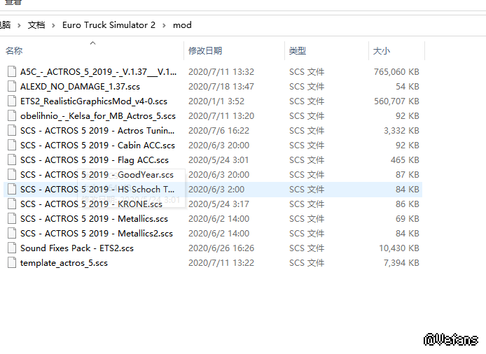Open the 查看 ribbon tab
Viewport: 486px width, 354px height.
pyautogui.click(x=13, y=3)
